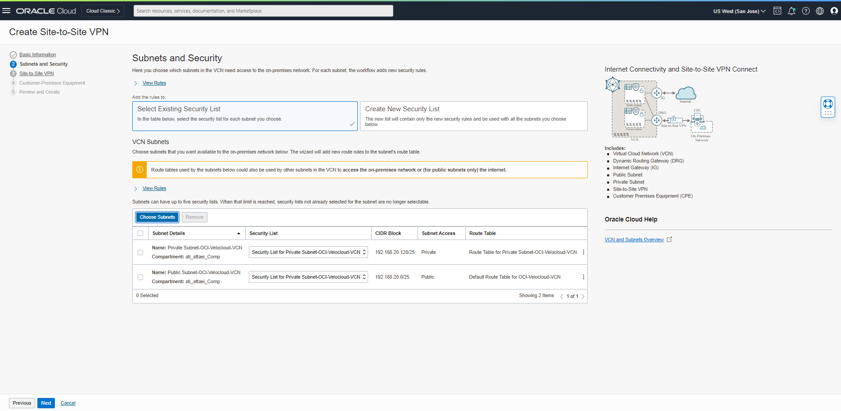Check the Private Subnet-OCI-Velocloud-VCN row checkbox
841x411 pixels.
pos(140,253)
